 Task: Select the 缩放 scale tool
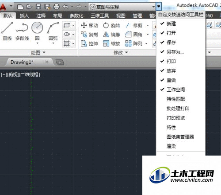(111, 43)
